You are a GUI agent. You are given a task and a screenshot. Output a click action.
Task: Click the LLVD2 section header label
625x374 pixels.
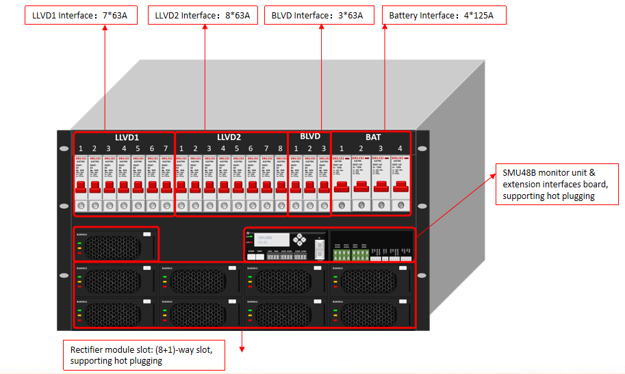pos(229,137)
